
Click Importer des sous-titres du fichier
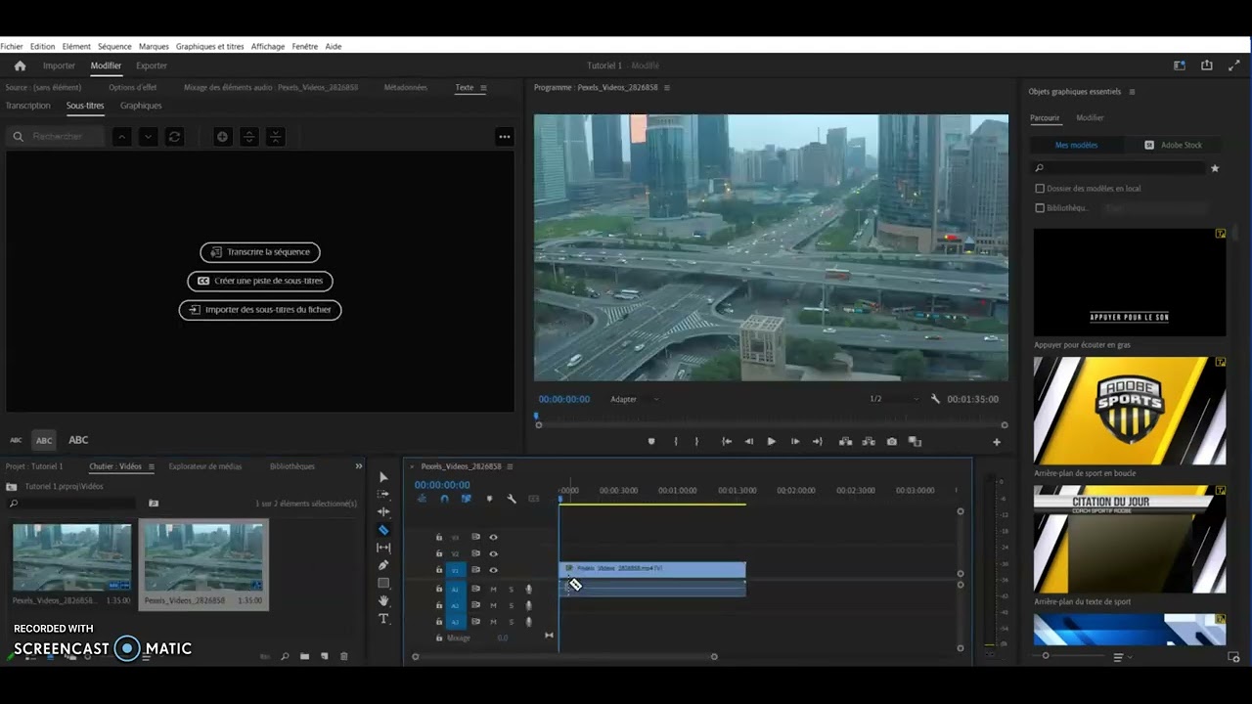(x=260, y=309)
